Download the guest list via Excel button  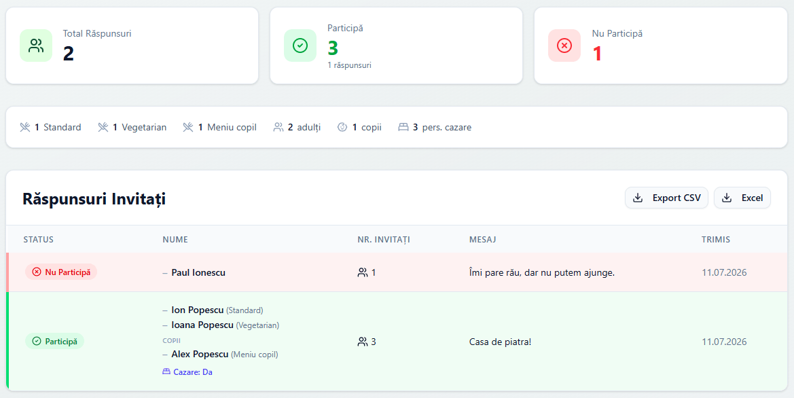742,198
